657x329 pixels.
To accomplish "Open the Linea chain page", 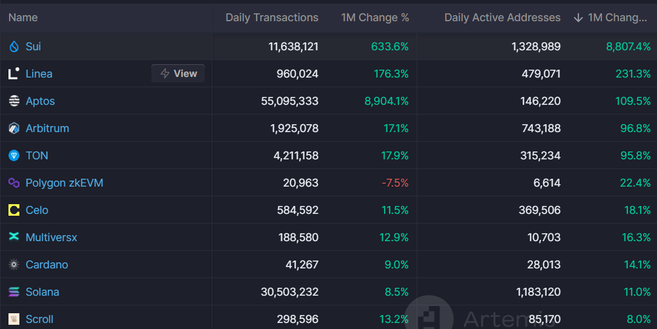I will (39, 74).
